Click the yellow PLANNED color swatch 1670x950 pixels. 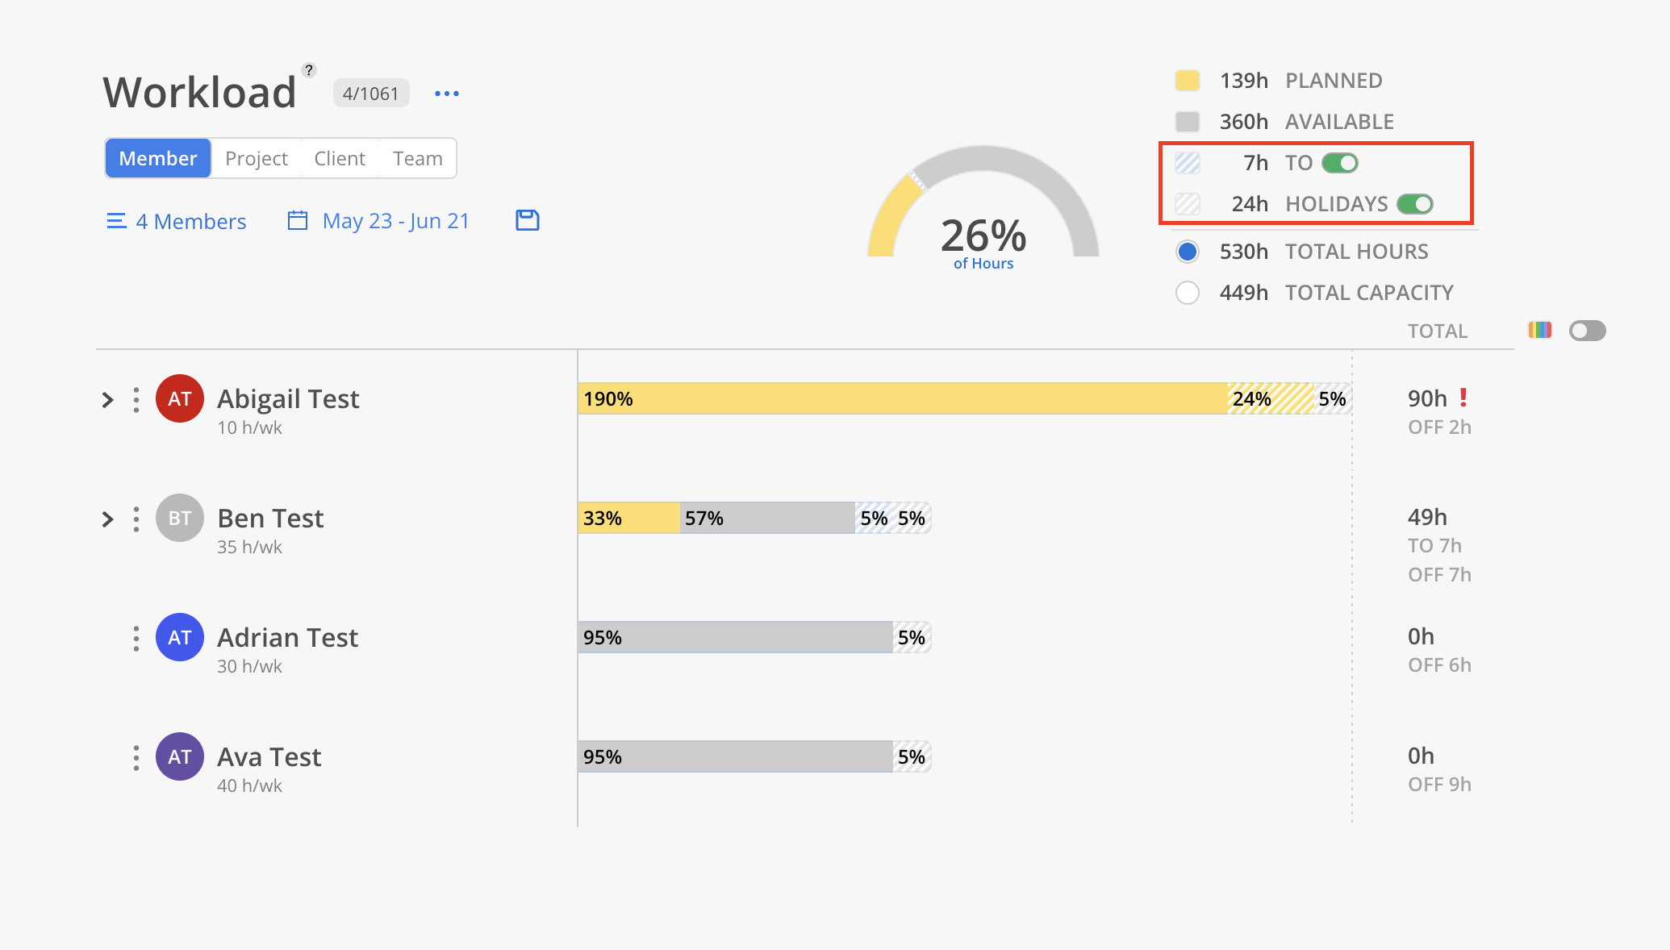1188,81
